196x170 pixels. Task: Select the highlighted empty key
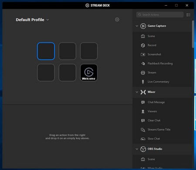46,51
